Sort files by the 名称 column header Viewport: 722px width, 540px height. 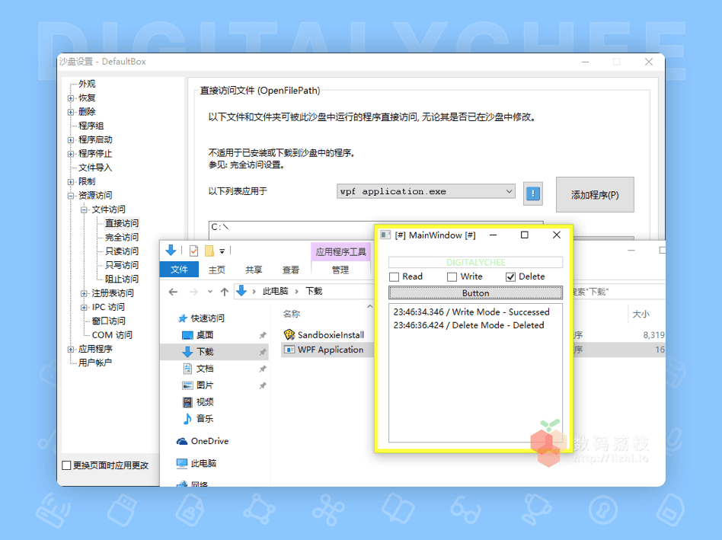click(291, 314)
